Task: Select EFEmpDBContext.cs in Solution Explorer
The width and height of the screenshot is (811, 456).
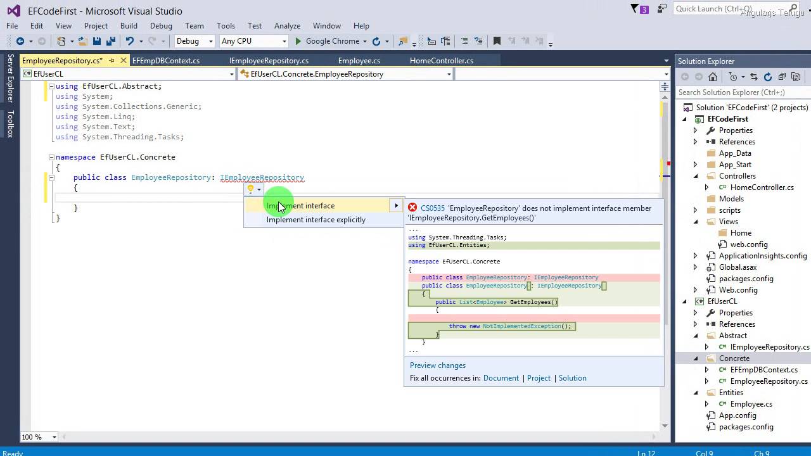Action: (x=763, y=370)
